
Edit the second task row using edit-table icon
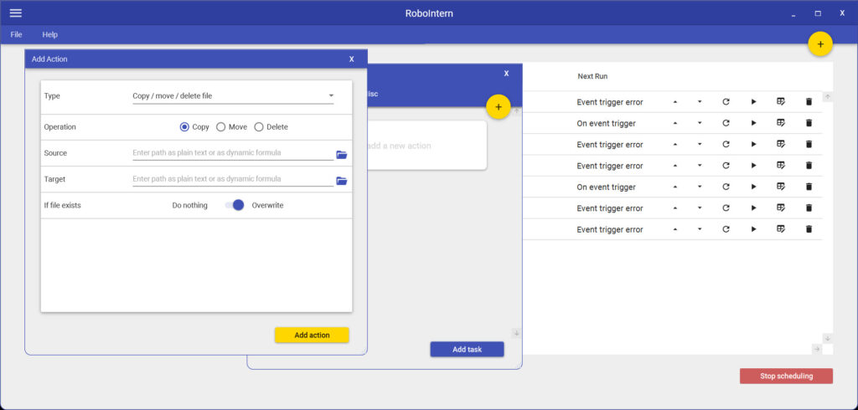coord(781,123)
